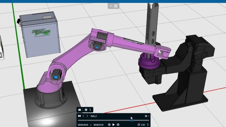The height and width of the screenshot is (127, 226).
Task: Skip forward ten seconds in simulation
Action: [x=118, y=125]
